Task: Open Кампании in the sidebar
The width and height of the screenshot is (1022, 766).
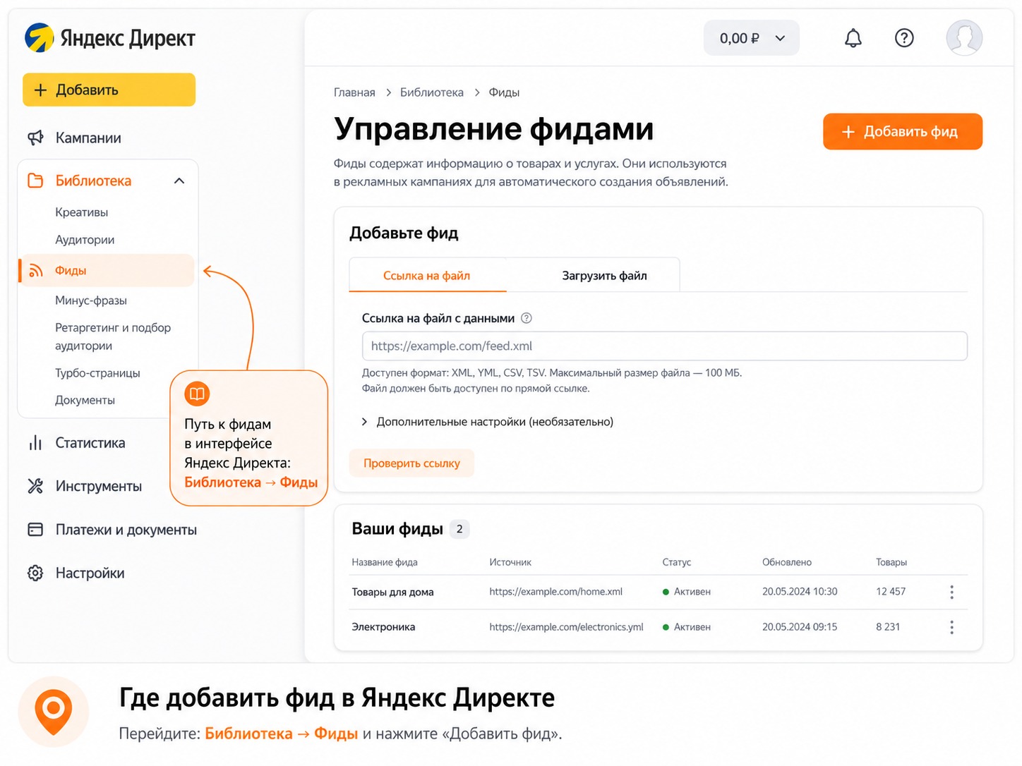Action: coord(88,138)
